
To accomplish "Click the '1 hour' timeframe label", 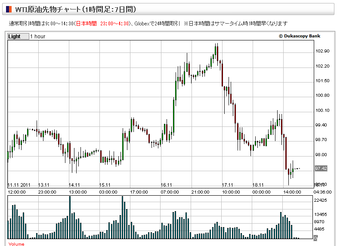I will point(37,37).
